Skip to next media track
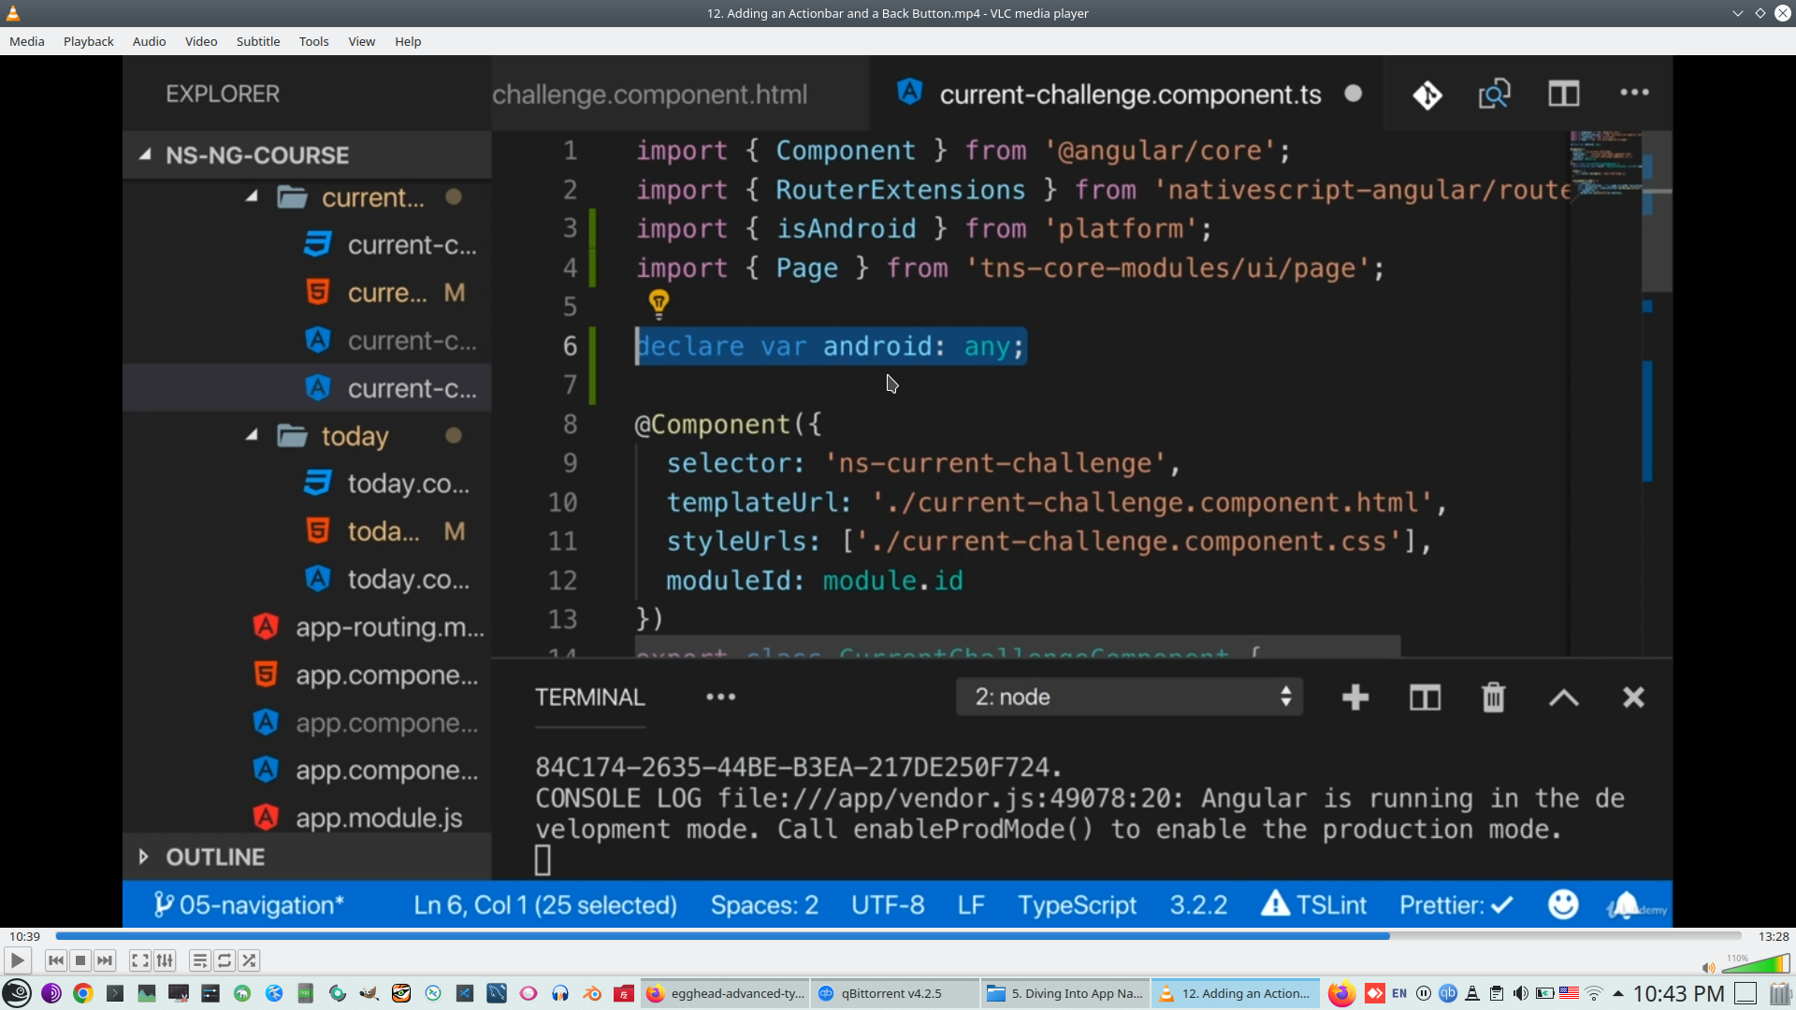1796x1010 pixels. [x=105, y=960]
